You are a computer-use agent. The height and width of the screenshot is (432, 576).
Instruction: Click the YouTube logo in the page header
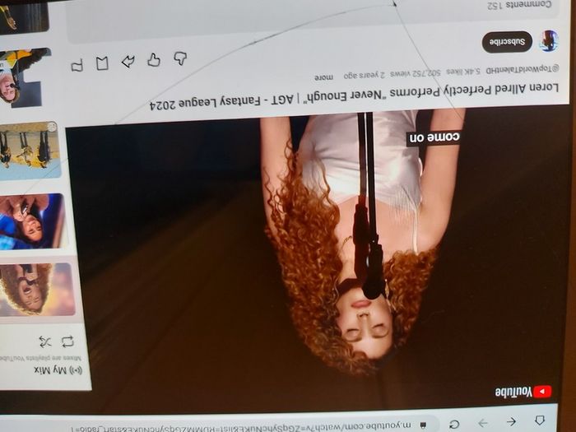click(523, 392)
